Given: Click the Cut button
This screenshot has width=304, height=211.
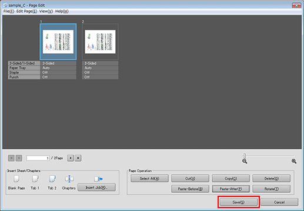Looking at the screenshot, I should point(190,178).
